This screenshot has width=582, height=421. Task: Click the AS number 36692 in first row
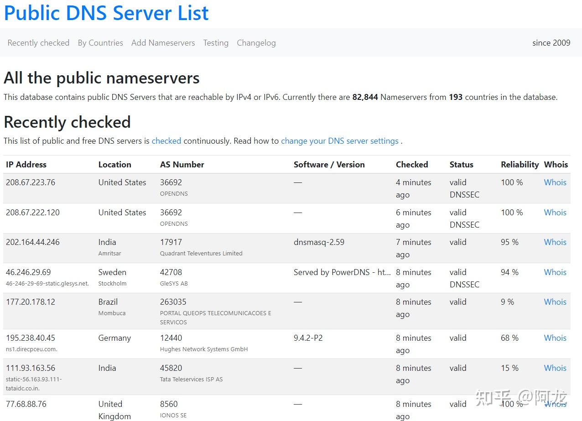click(171, 182)
